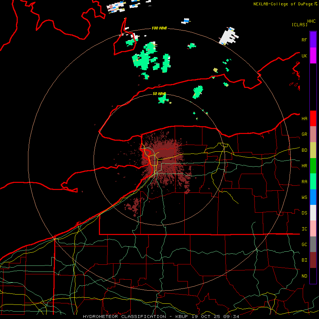The image size is (319, 319).
Task: Click the 09:34 time stamp
Action: (x=231, y=317)
